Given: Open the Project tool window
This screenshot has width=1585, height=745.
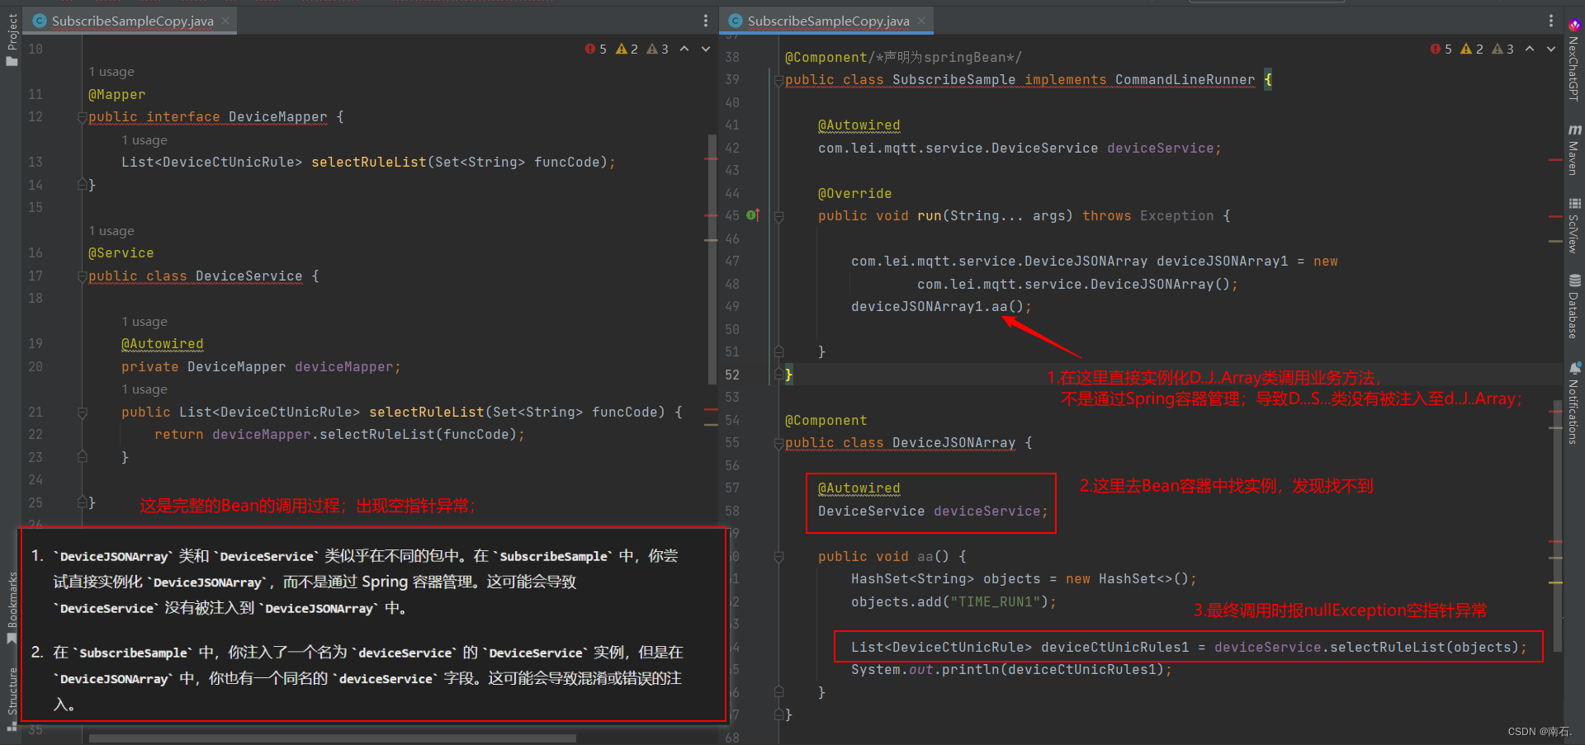Looking at the screenshot, I should tap(12, 40).
